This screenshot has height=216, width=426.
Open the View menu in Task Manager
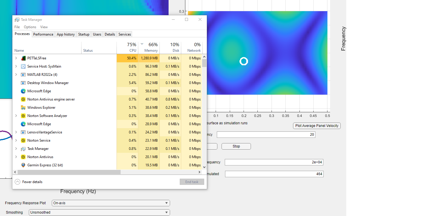click(44, 27)
